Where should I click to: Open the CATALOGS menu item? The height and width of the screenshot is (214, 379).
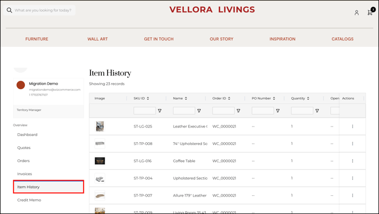click(x=342, y=39)
